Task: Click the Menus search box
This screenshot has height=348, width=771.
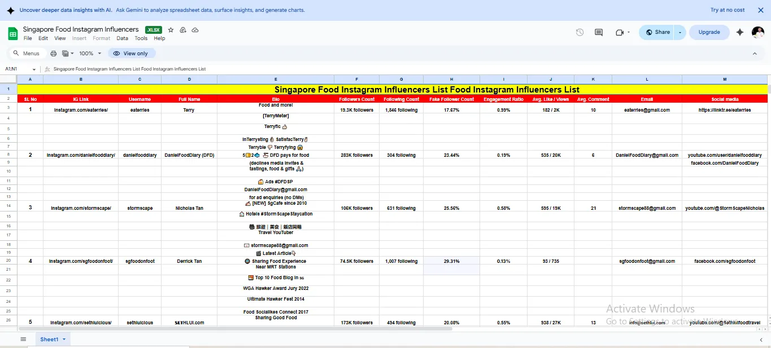Action: 27,54
